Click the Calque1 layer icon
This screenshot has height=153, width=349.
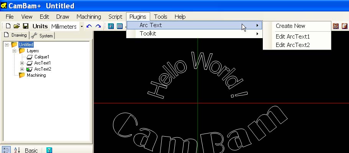[x=29, y=57]
